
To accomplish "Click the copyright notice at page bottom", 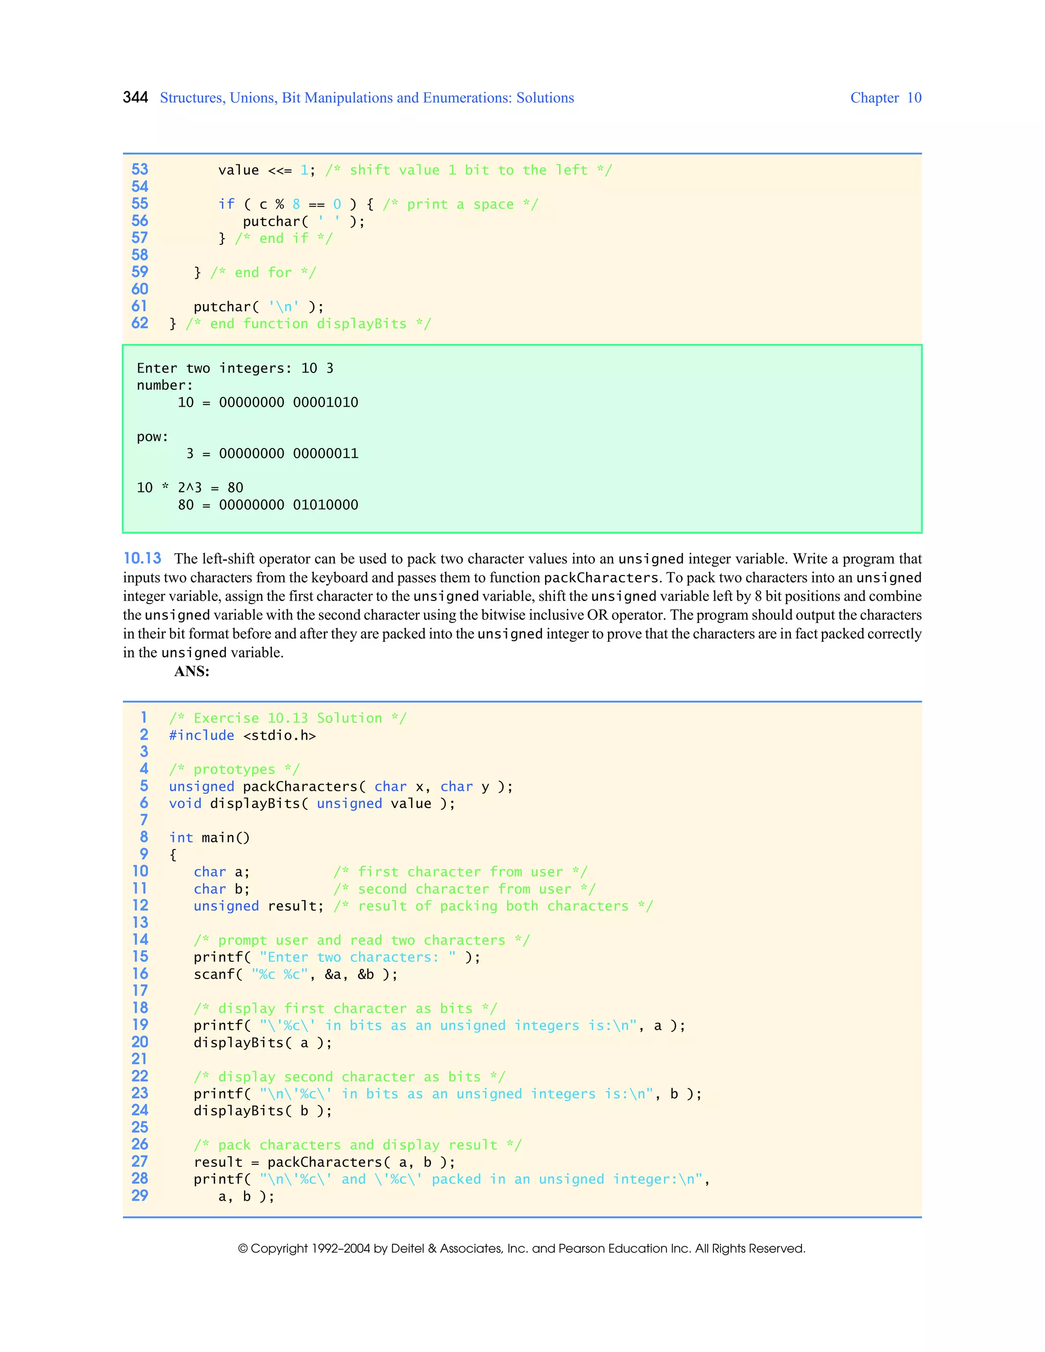I will point(522,1248).
